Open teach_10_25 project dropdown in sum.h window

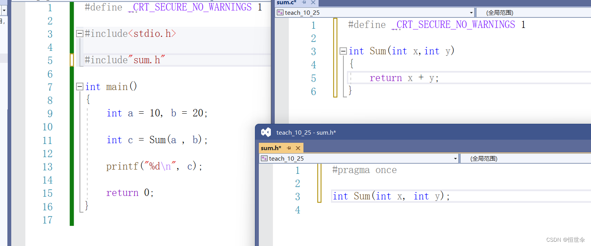coord(359,158)
